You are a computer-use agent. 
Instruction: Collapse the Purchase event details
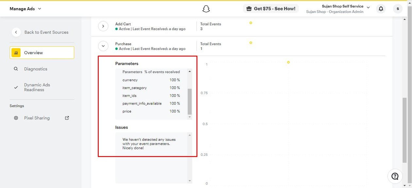103,46
